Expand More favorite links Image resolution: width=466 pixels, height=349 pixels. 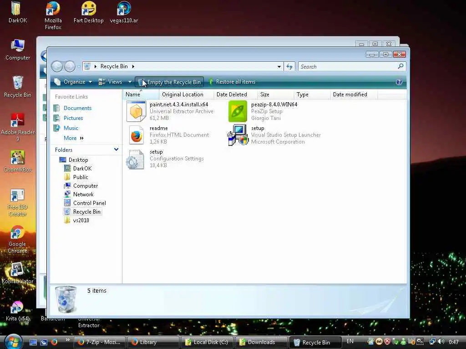(x=73, y=138)
